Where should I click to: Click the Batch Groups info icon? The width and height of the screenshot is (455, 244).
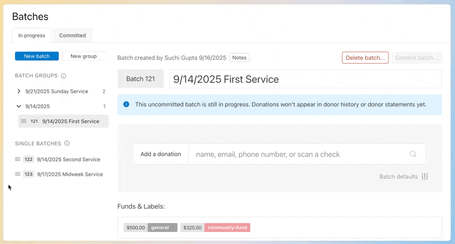coord(64,76)
